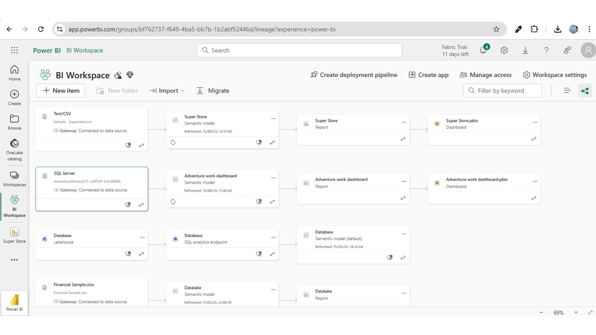Screen dimensions: 596x335
Task: Switch to lineage view
Action: [x=585, y=91]
